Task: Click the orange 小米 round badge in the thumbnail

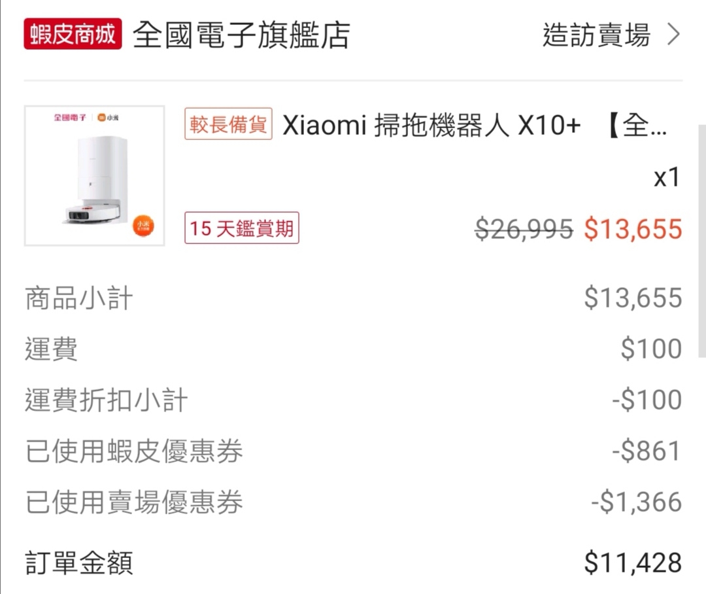Action: 143,226
